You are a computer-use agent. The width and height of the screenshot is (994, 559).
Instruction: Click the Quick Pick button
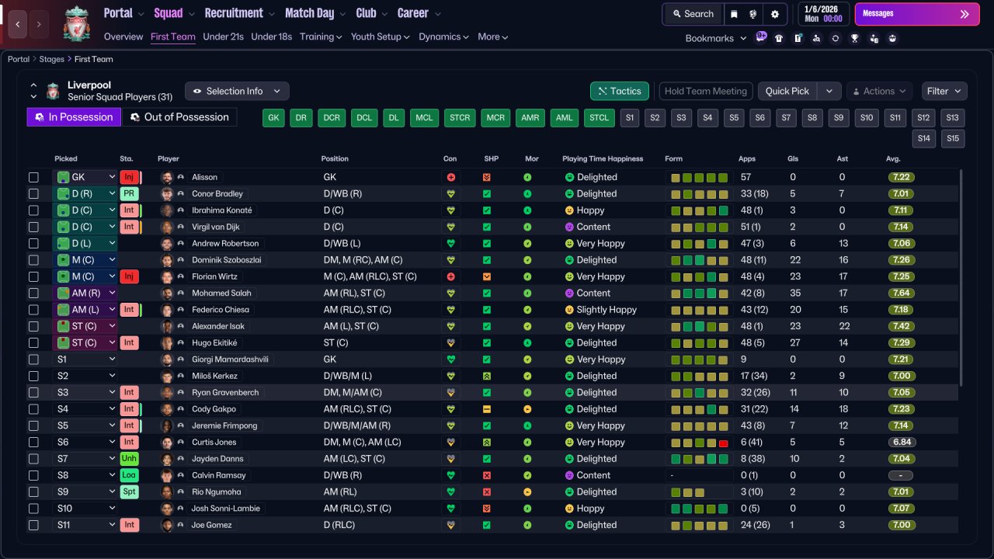787,91
